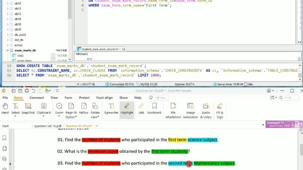Click File Attachment icon
Screen dimensions: 303x170
point(173,106)
